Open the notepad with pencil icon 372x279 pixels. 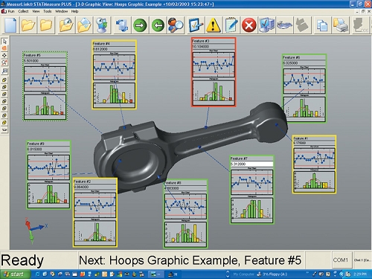click(x=231, y=25)
